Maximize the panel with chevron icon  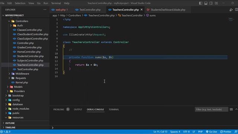coord(237,109)
